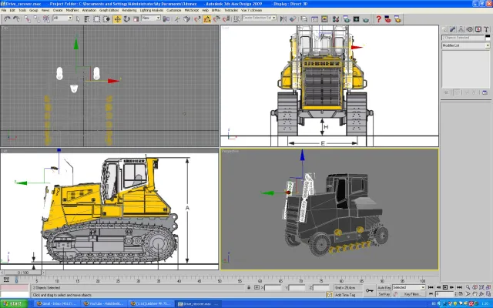Choose the Select Object arrow tool
493x308 pixels.
coord(78,19)
